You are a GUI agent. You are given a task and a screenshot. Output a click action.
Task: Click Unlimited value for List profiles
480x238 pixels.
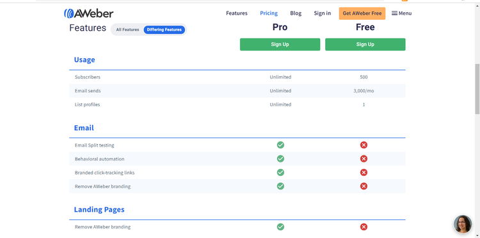coord(280,105)
